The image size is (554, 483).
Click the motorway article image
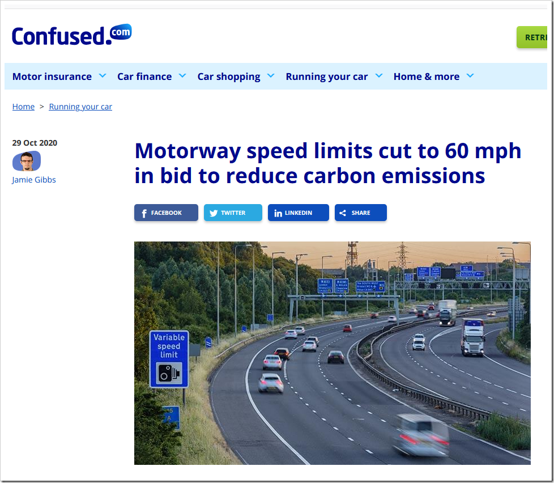tap(332, 353)
